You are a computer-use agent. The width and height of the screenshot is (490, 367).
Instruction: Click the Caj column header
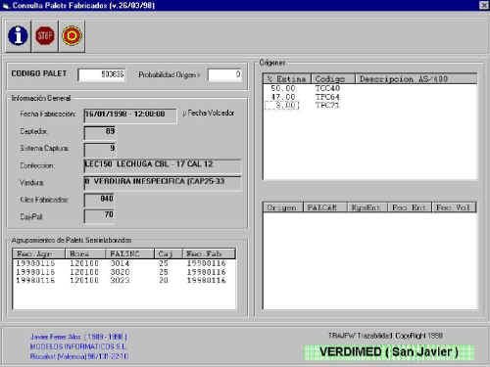coord(169,253)
